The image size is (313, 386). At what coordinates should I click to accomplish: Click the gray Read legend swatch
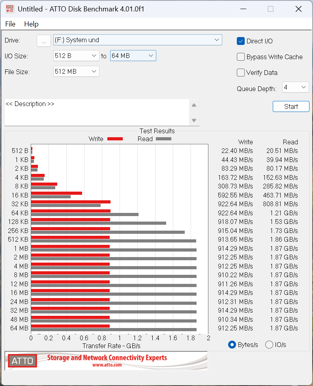tap(163, 139)
